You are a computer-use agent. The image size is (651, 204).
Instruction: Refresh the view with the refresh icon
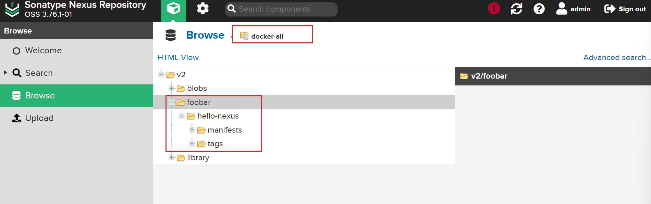point(516,9)
